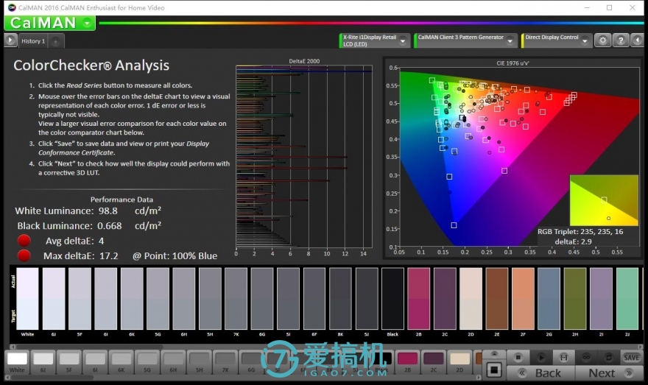This screenshot has width=648, height=385.
Task: Click the 2G blue bar in comparator chart
Action: pyautogui.click(x=549, y=299)
